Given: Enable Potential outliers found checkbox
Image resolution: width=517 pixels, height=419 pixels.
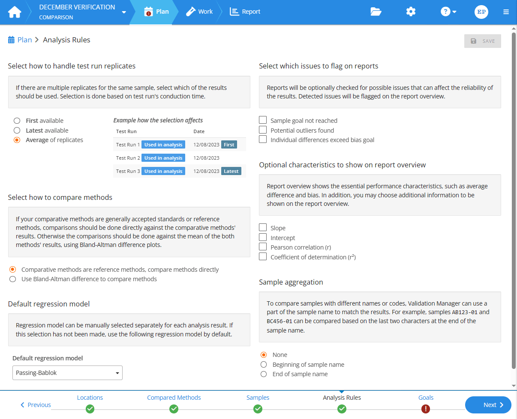Looking at the screenshot, I should click(x=263, y=130).
